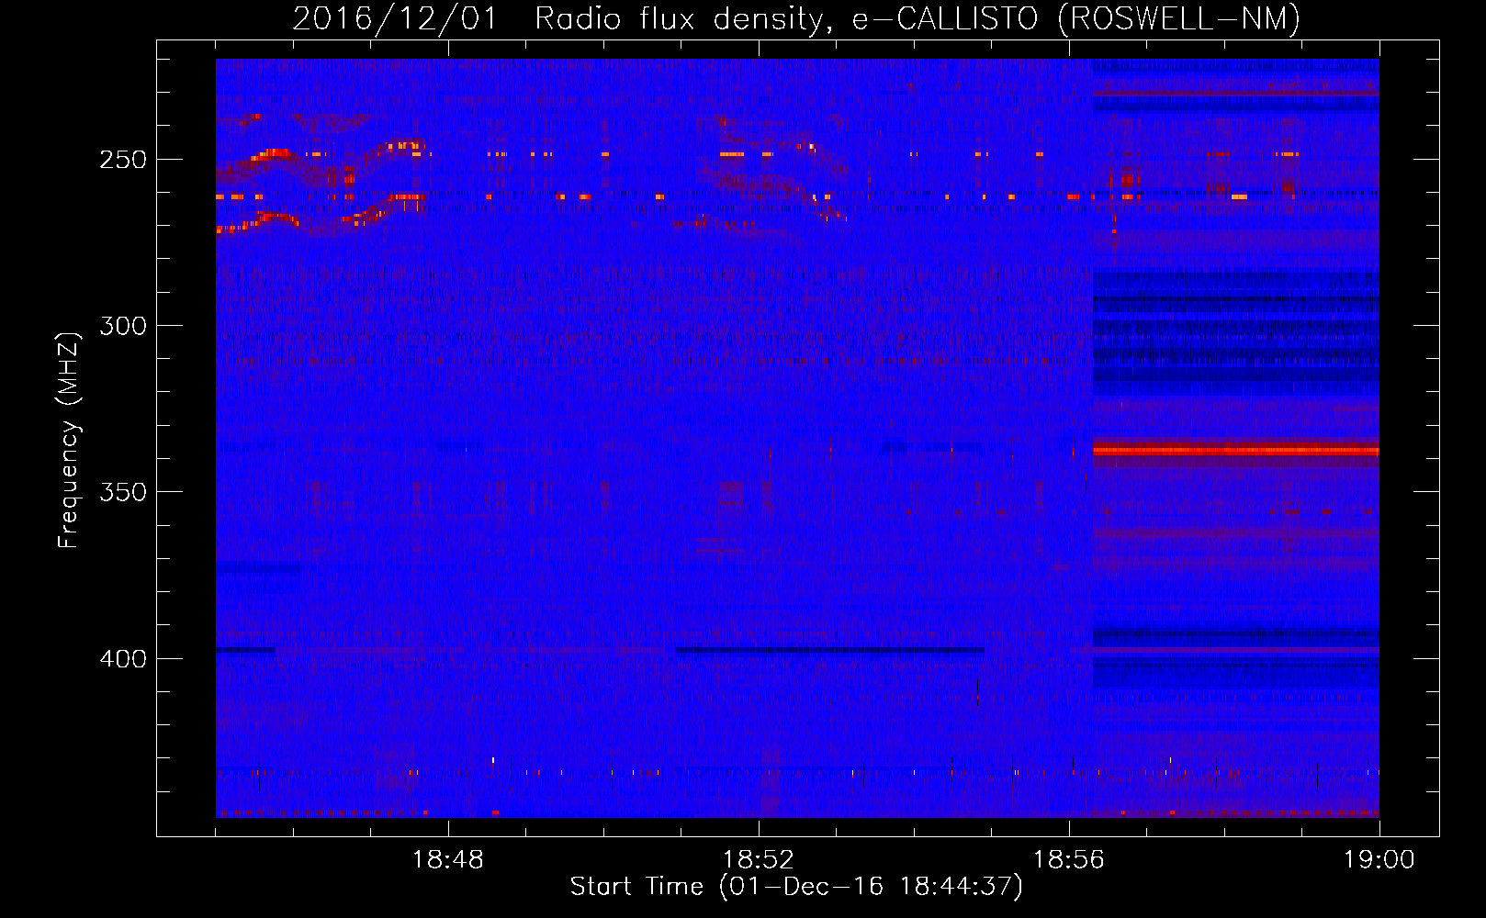Click the 'Start Time (01-Dec-16 18:44:37)' label
Viewport: 1486px width, 918px height.
796,887
